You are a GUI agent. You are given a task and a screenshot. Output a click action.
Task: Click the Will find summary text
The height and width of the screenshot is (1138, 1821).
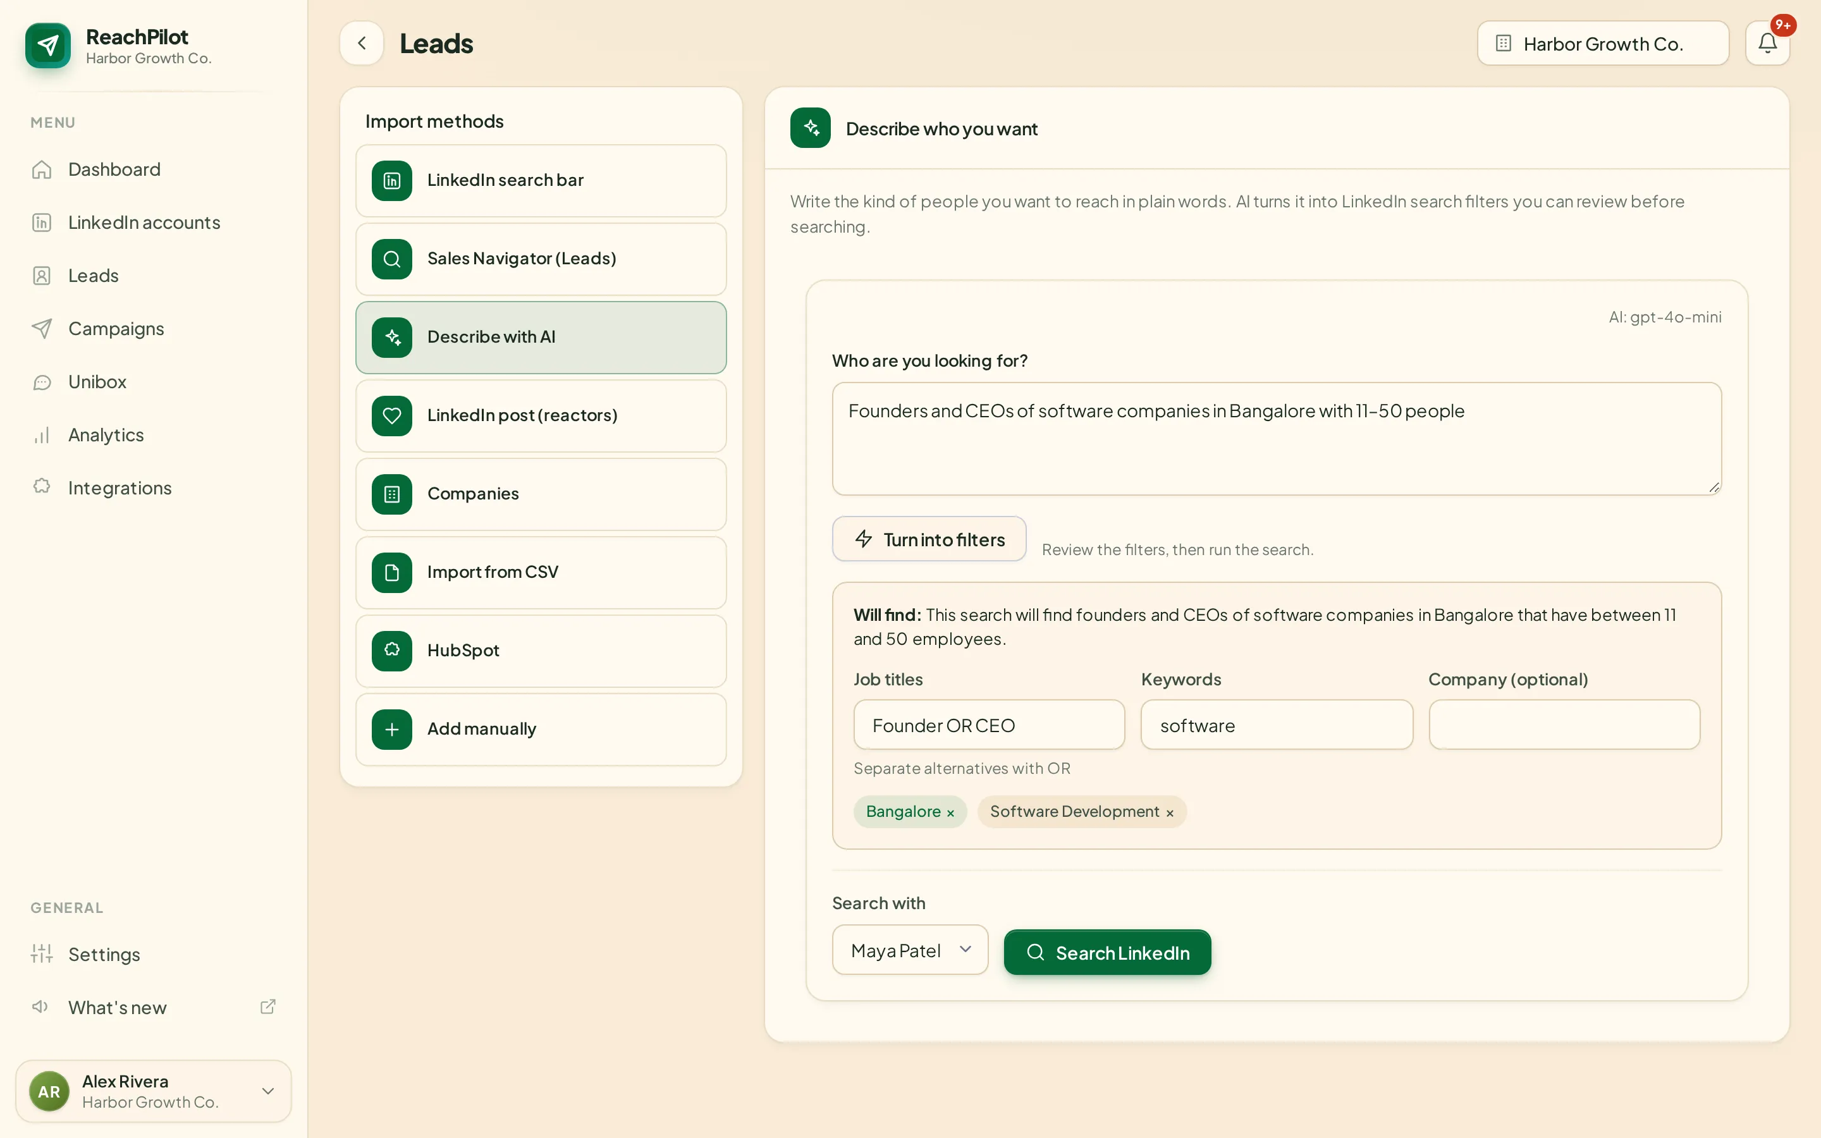coord(1264,626)
